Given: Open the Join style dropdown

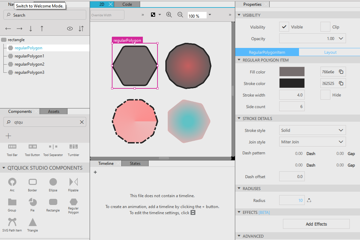Looking at the screenshot, I should (x=312, y=142).
